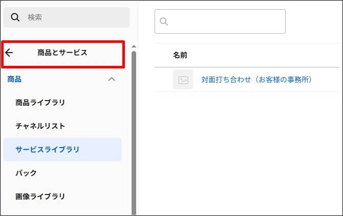This screenshot has height=216, width=343.
Task: Open パック in the sidebar
Action: click(26, 173)
